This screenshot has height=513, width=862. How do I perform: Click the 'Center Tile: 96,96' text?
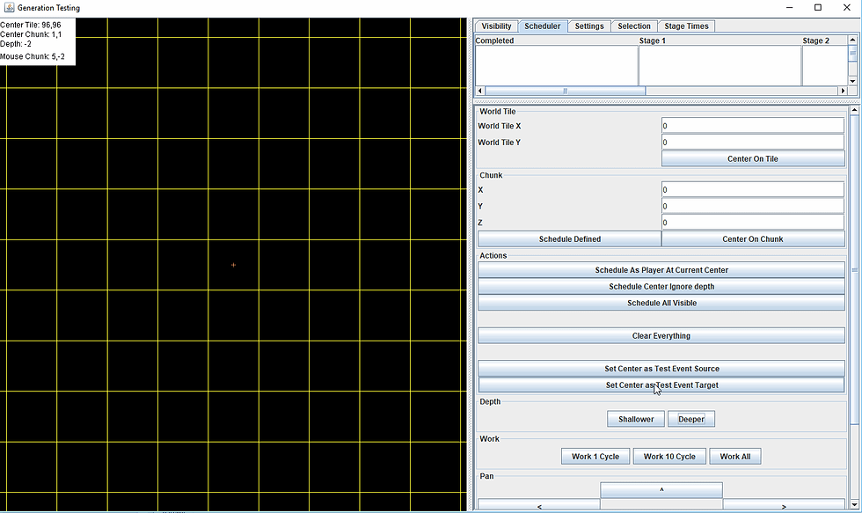(31, 25)
